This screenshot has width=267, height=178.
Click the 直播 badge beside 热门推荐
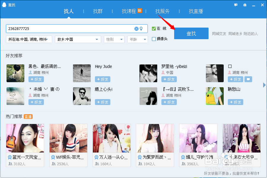point(28,116)
